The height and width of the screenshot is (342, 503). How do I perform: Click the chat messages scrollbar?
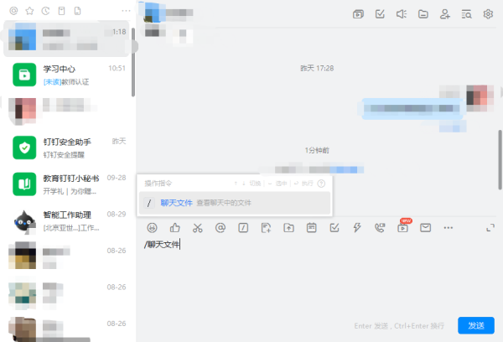pyautogui.click(x=500, y=160)
